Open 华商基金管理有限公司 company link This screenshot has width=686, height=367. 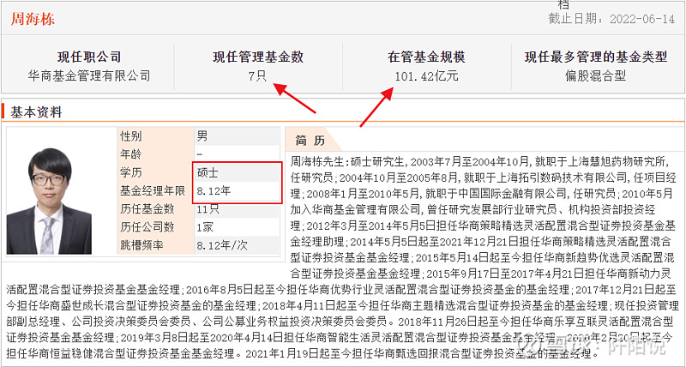(89, 75)
